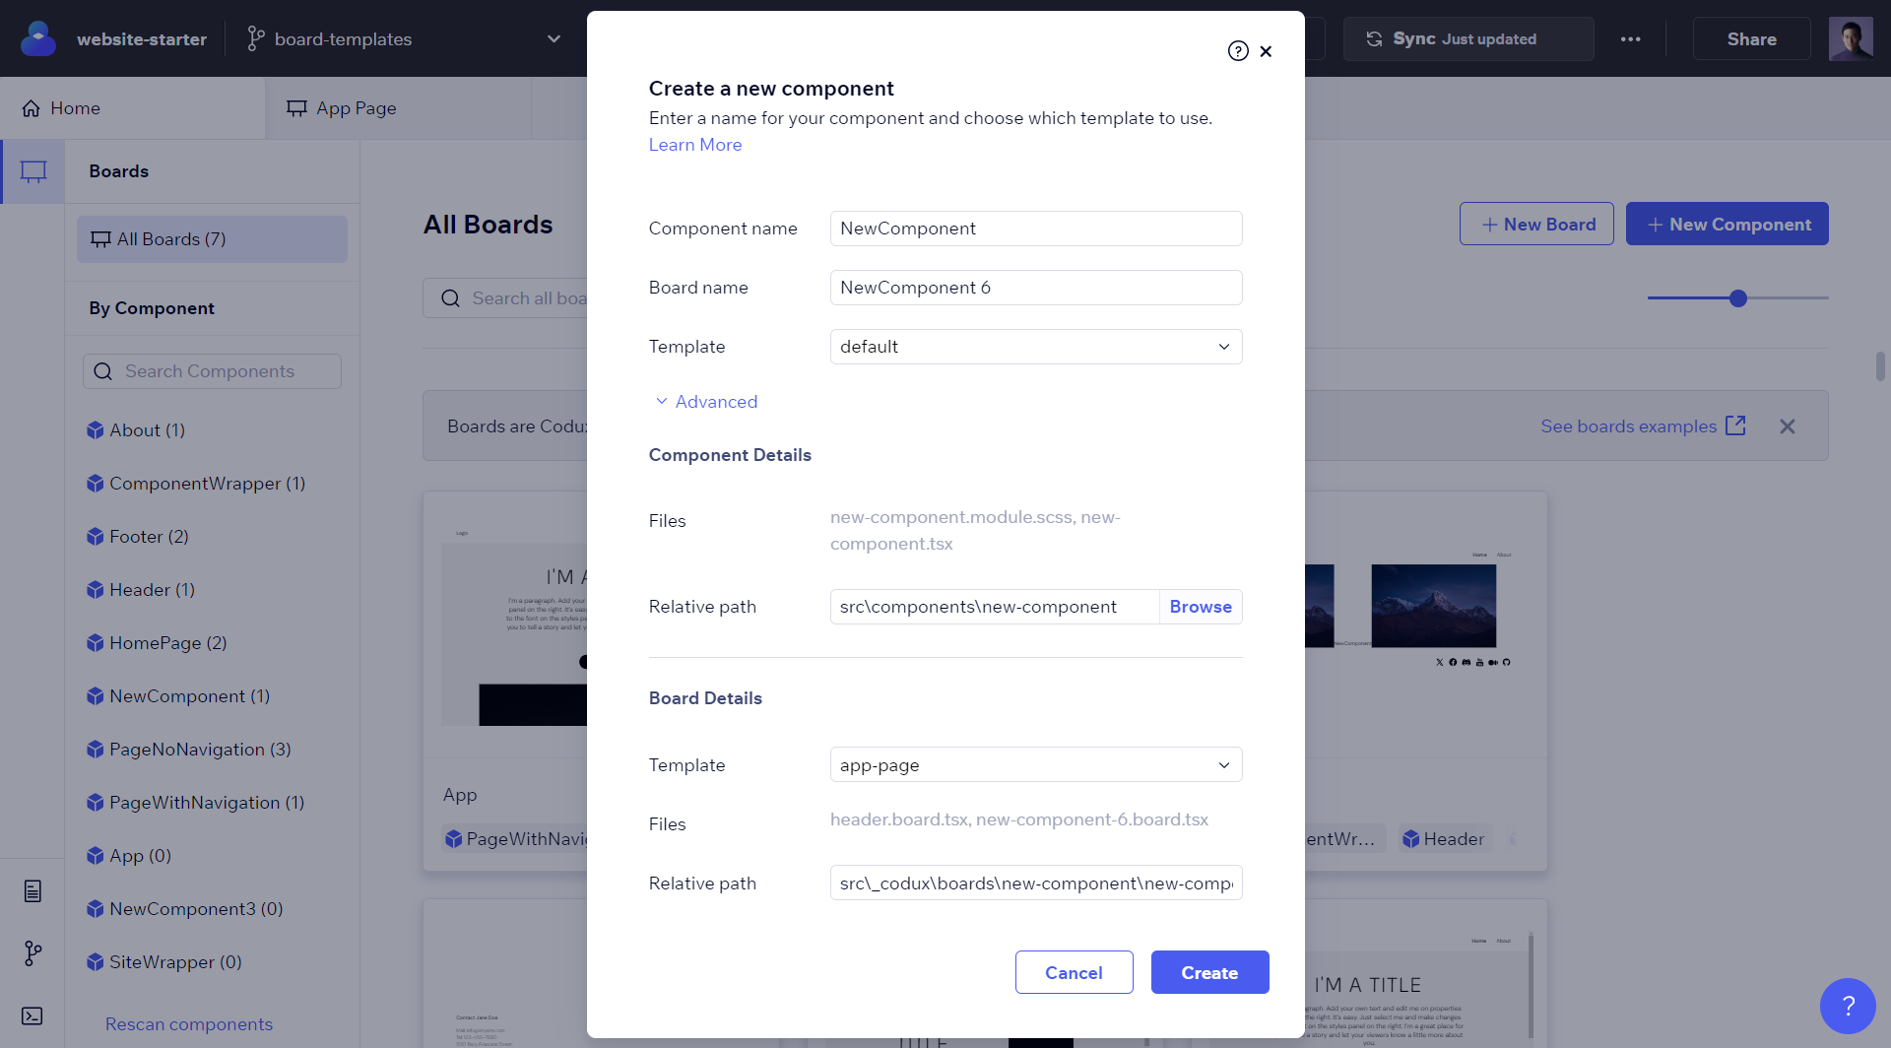Click the git branch icon beside board-templates
This screenshot has width=1891, height=1048.
click(255, 38)
